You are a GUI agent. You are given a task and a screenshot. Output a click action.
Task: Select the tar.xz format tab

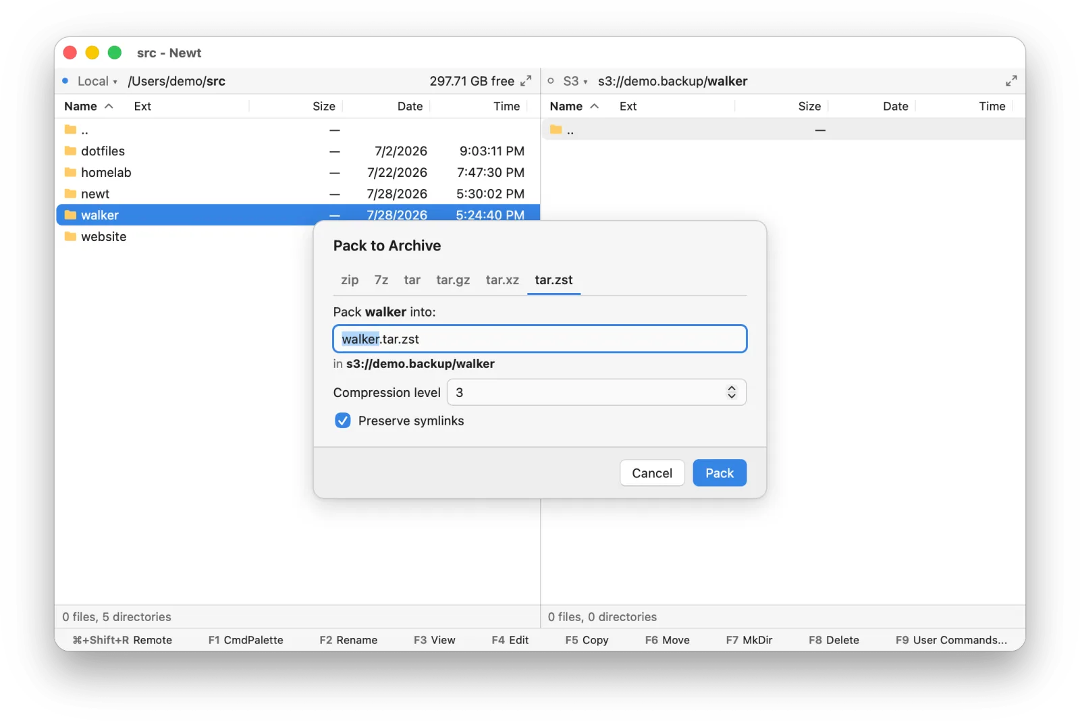coord(502,280)
